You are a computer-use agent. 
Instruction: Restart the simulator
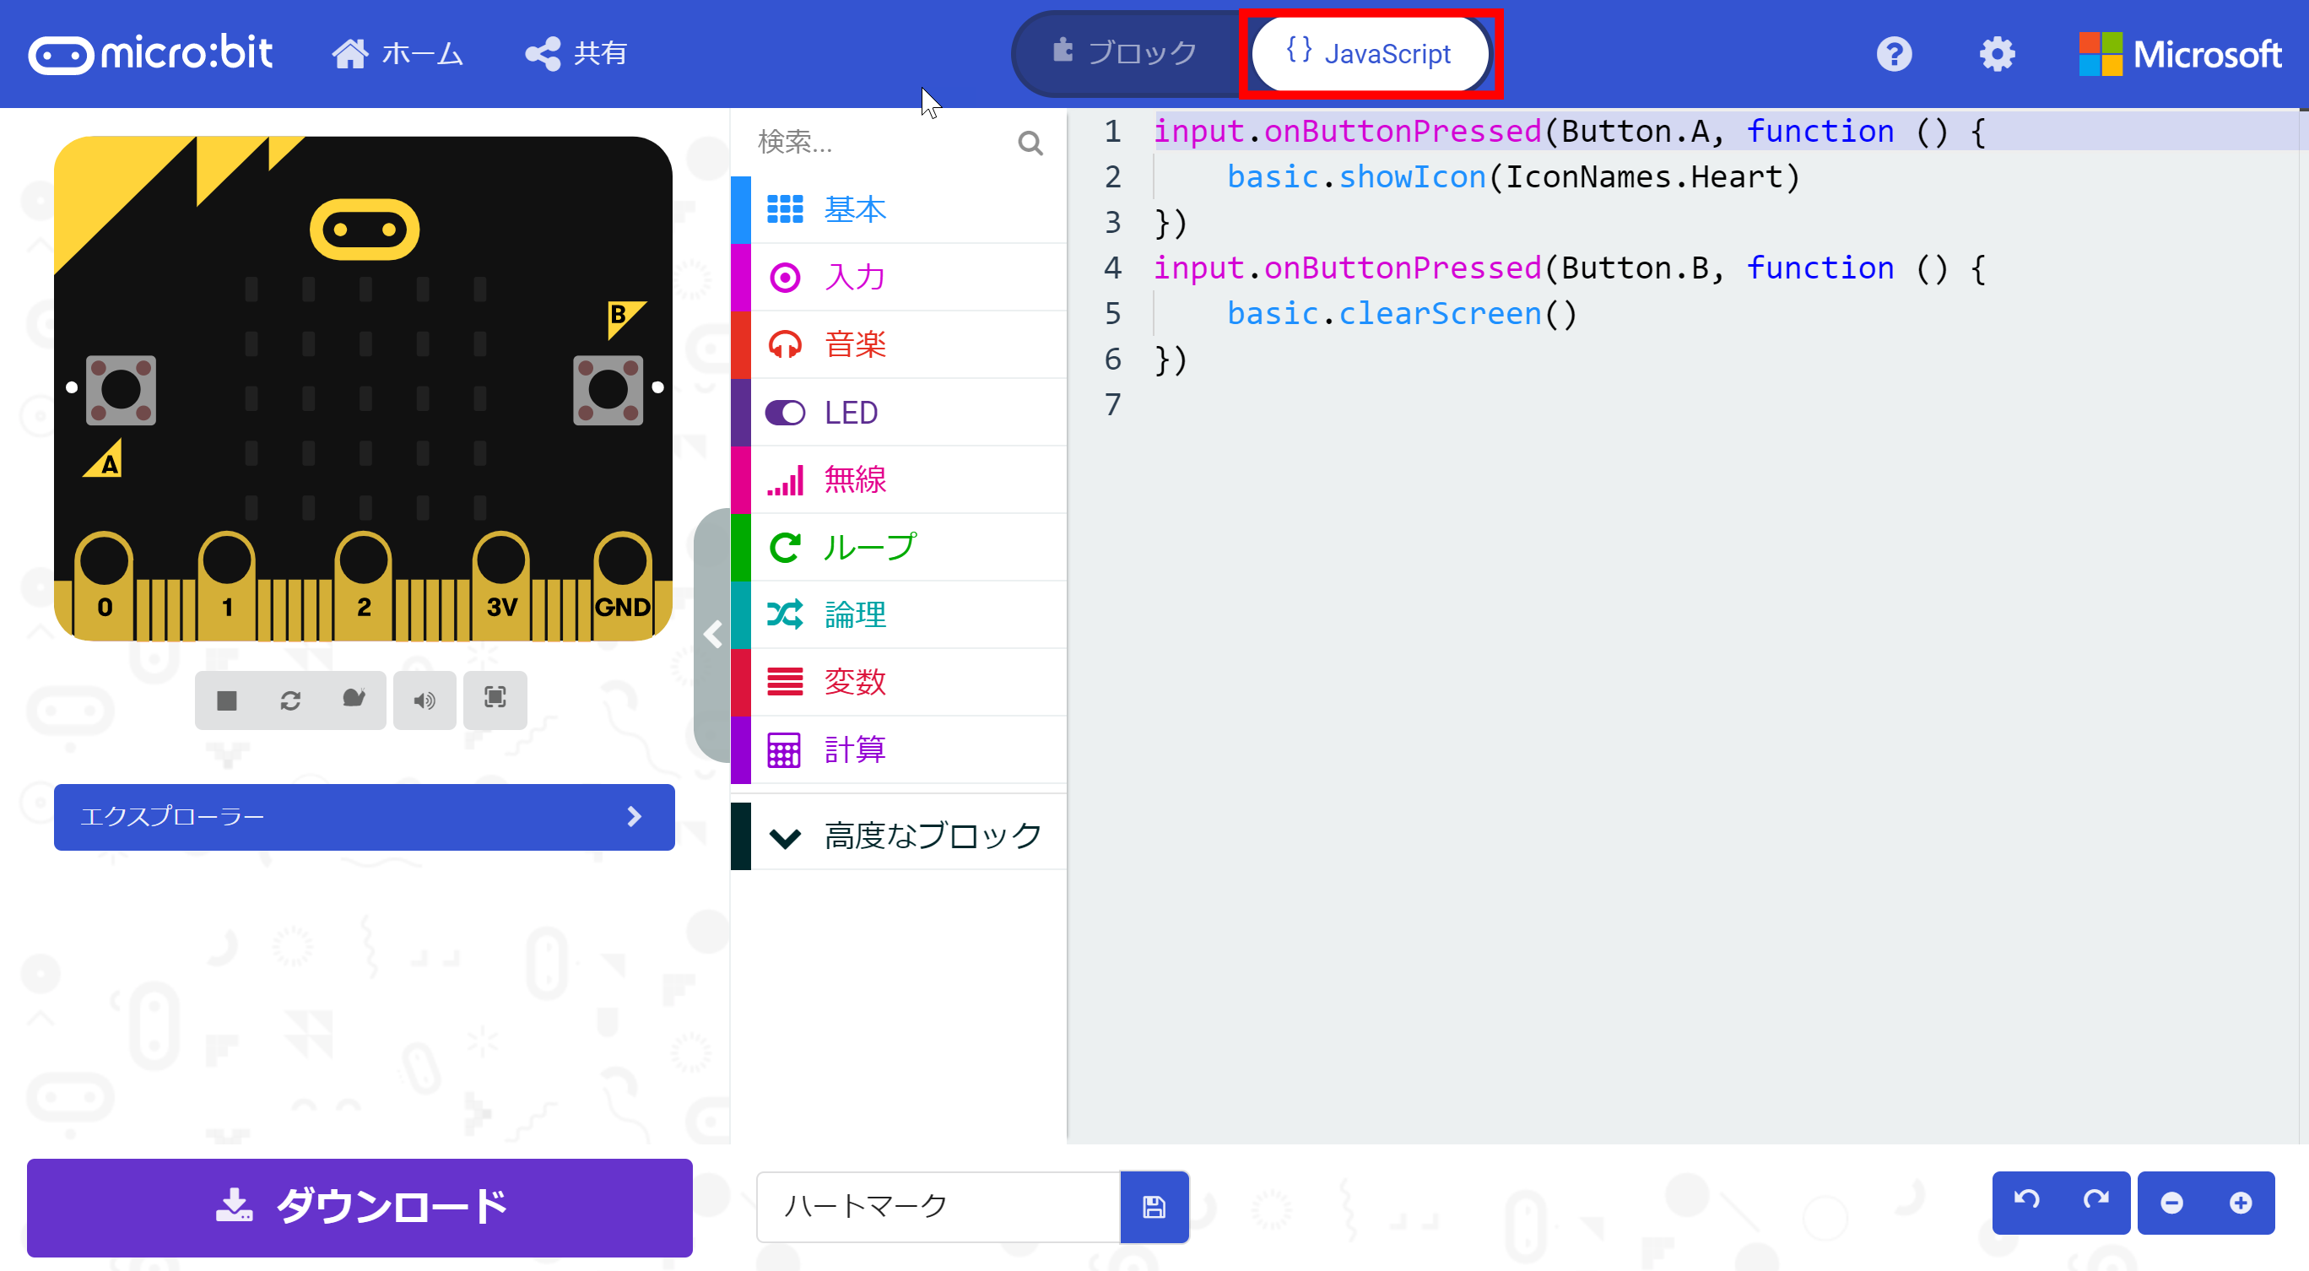[x=290, y=700]
